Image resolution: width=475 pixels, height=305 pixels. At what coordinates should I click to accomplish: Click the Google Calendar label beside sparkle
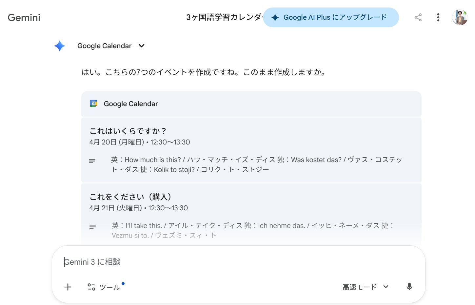(104, 46)
